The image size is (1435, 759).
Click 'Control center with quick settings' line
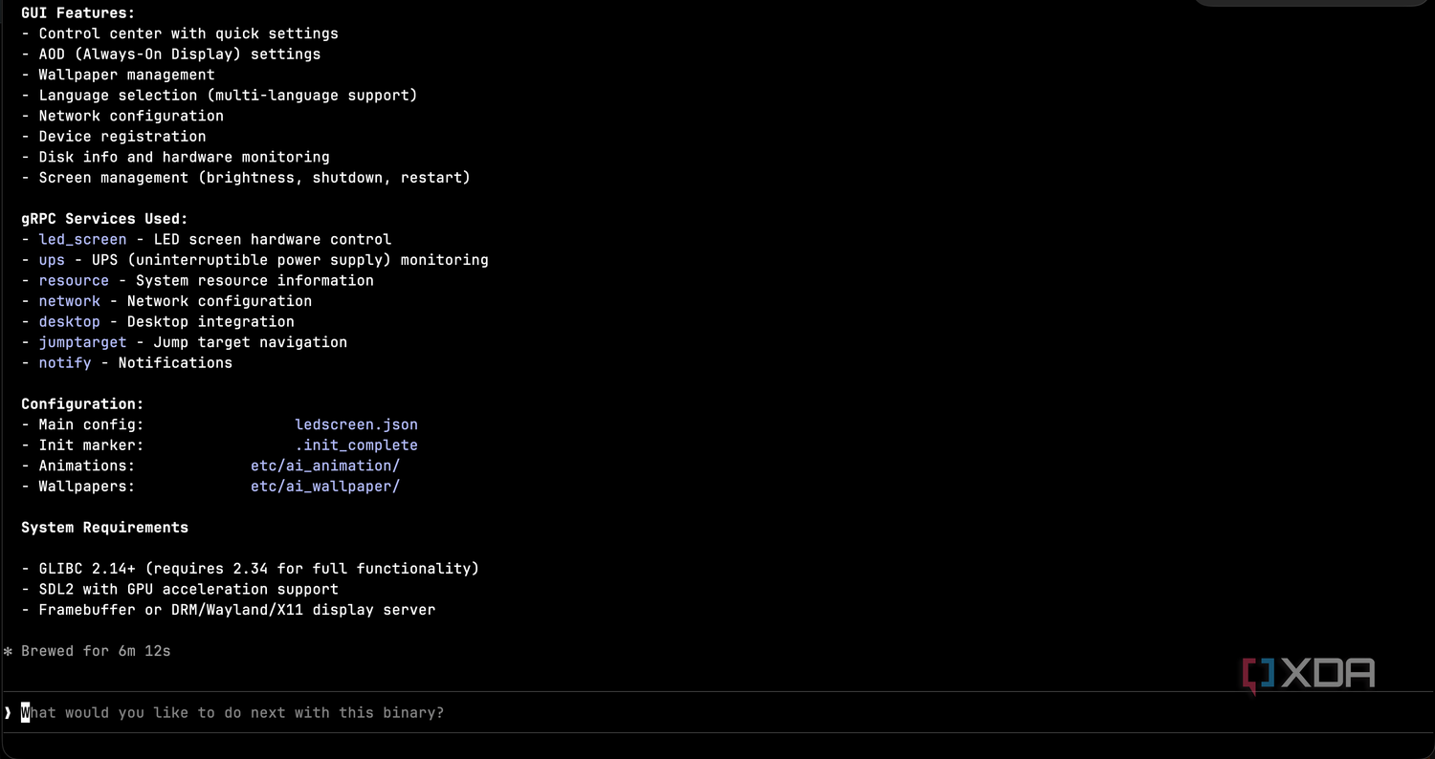pyautogui.click(x=180, y=33)
